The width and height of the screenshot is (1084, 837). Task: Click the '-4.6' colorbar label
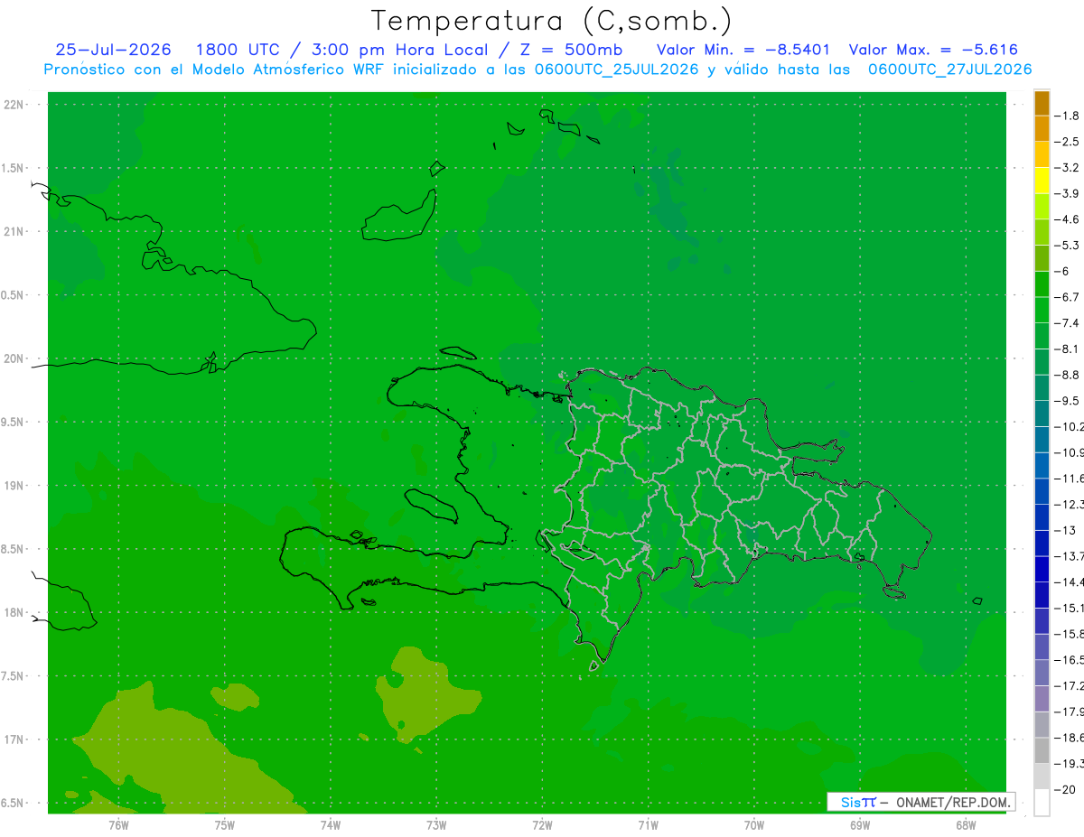1066,219
